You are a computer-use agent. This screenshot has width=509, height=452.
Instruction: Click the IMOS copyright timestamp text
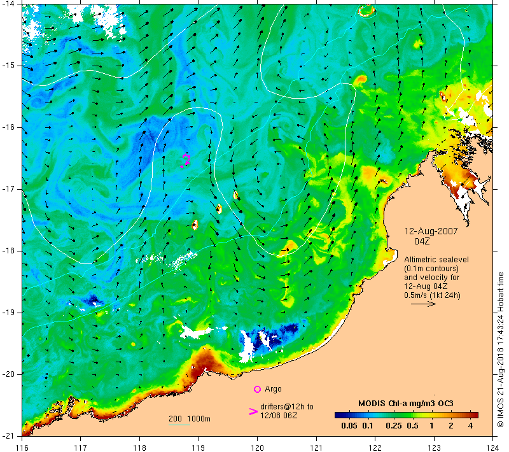[x=501, y=350]
